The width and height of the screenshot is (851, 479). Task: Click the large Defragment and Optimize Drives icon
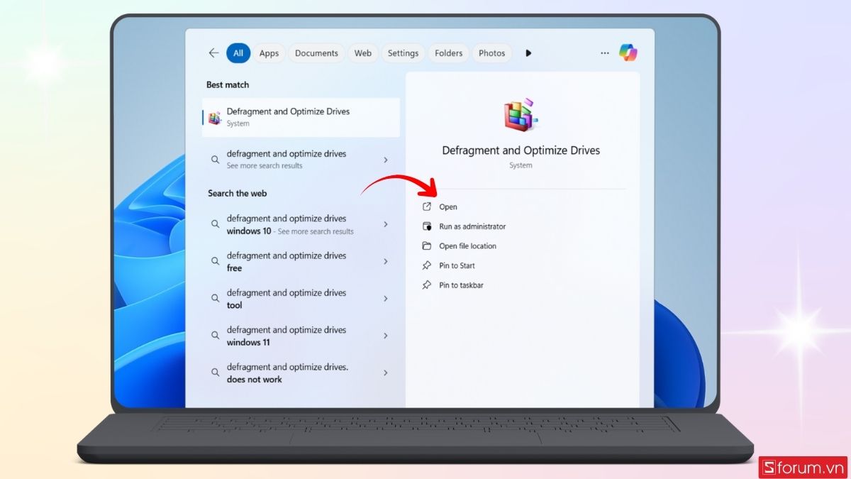[521, 115]
